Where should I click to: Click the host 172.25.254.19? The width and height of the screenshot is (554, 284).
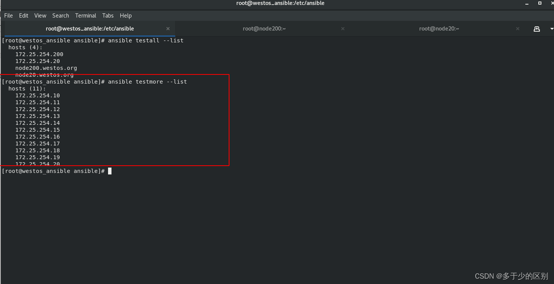point(37,157)
